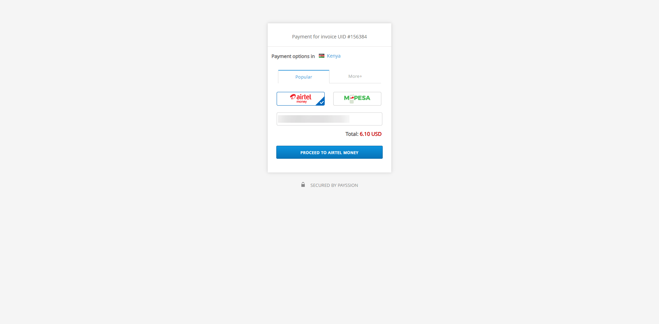This screenshot has height=324, width=659.
Task: Click the blurred value inside the input
Action: [314, 119]
